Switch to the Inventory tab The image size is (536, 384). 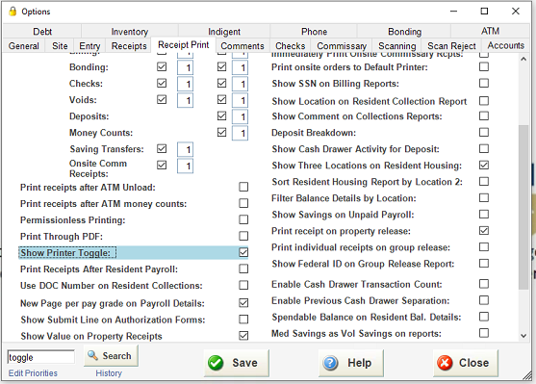pyautogui.click(x=130, y=32)
